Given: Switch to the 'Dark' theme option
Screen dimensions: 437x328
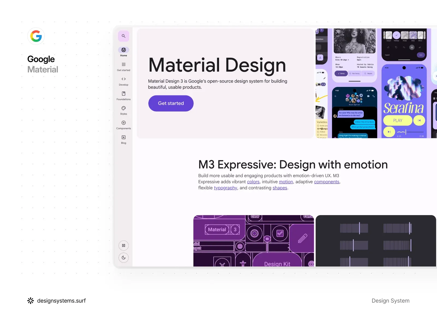Looking at the screenshot, I should 413,36.
